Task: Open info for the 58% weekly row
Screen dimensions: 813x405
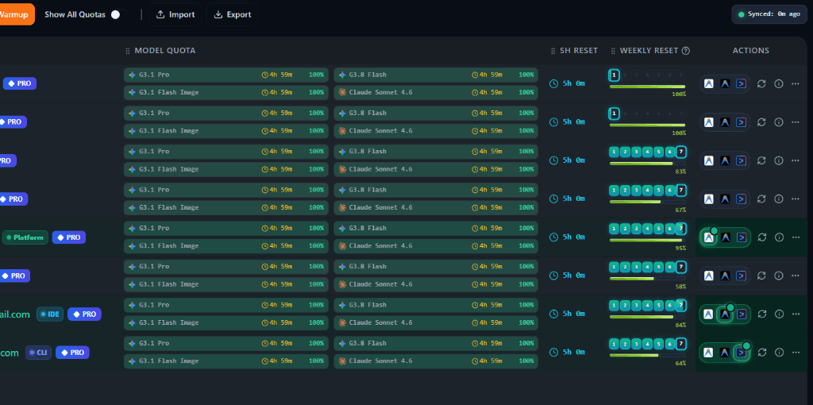Action: coord(778,276)
